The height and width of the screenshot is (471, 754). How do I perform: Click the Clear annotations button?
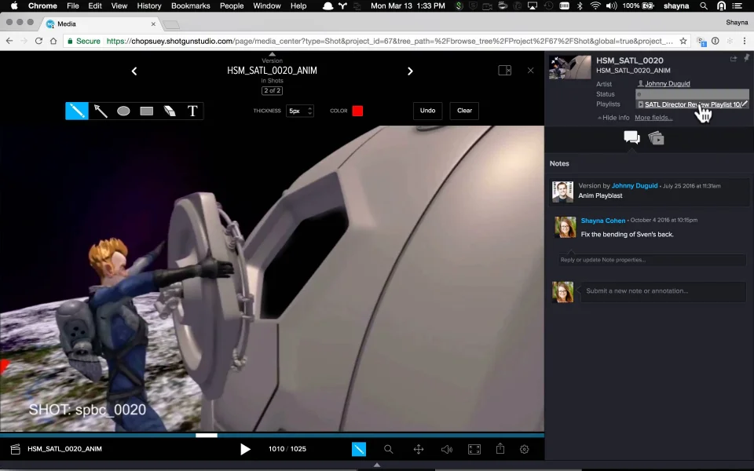coord(464,111)
